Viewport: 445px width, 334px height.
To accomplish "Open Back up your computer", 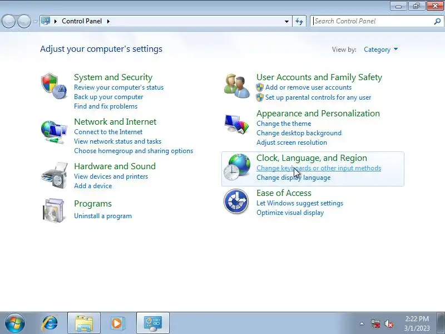I will [x=108, y=97].
